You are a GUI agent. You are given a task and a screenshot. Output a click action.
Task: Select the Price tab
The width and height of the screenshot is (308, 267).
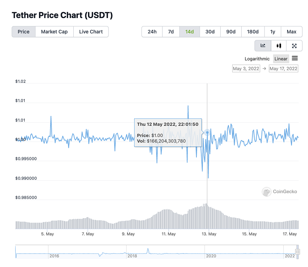coord(24,32)
